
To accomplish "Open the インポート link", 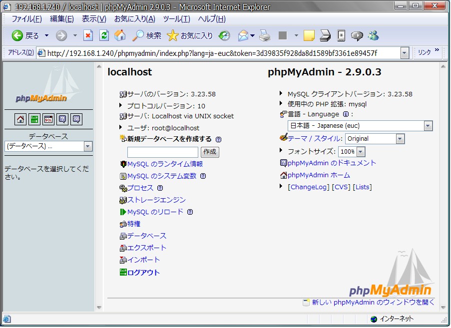I will tap(143, 260).
